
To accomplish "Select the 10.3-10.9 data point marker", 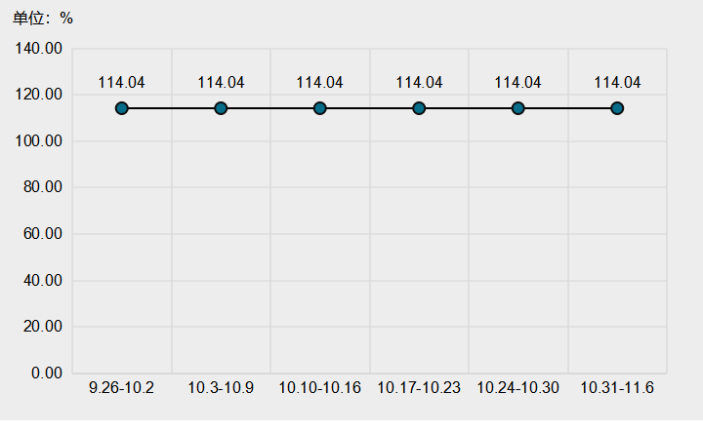I will [221, 108].
